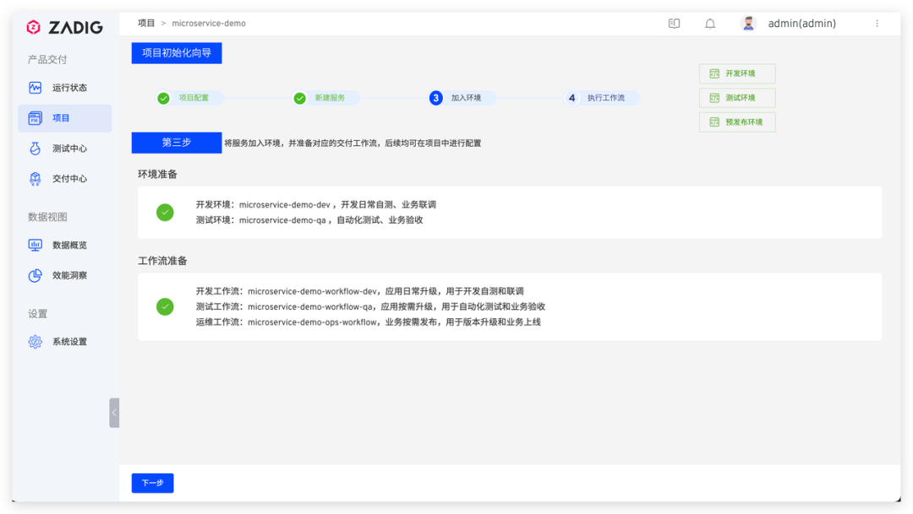Click the microservice-demo breadcrumb

[x=209, y=24]
